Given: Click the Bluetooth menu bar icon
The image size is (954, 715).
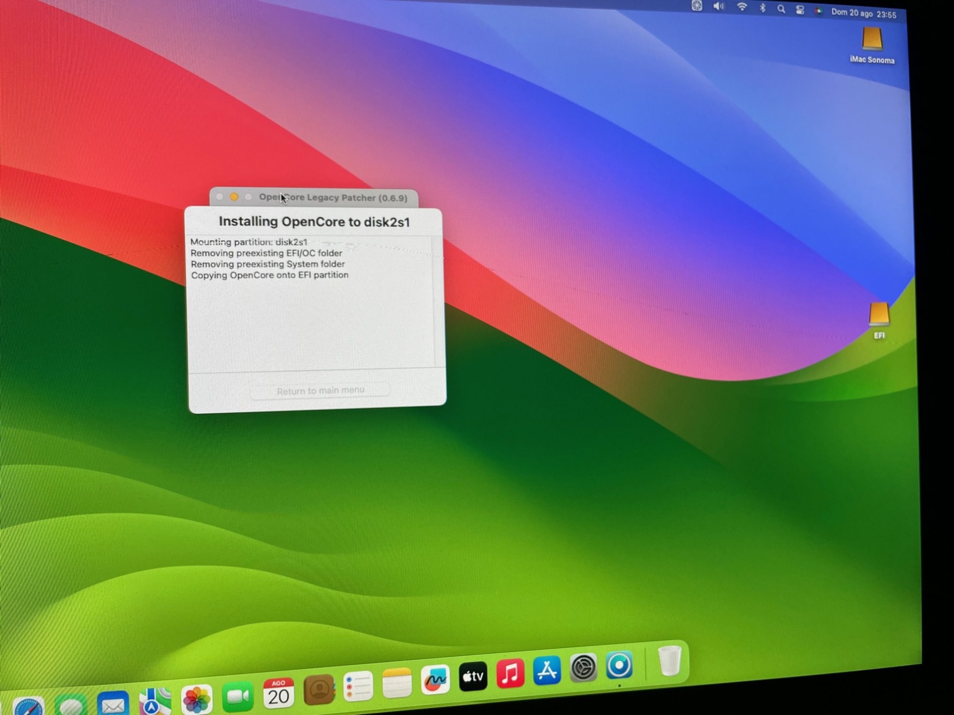Looking at the screenshot, I should click(763, 8).
